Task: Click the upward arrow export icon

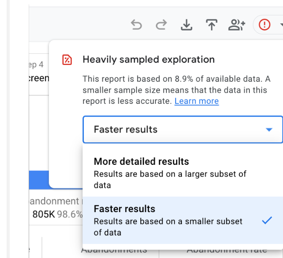Action: [x=212, y=25]
